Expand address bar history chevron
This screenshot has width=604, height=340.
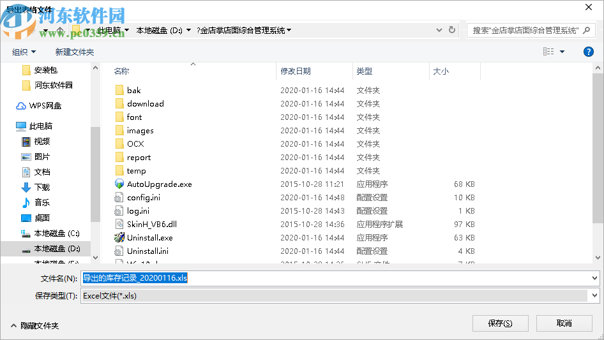(439, 30)
